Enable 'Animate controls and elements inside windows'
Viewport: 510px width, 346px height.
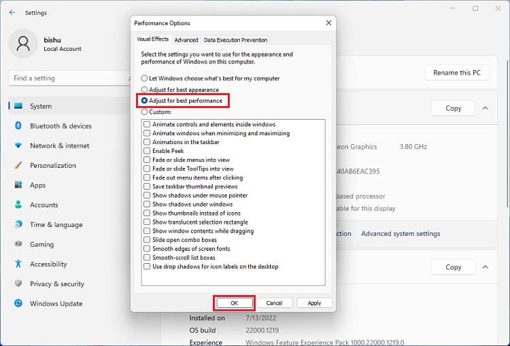point(147,124)
